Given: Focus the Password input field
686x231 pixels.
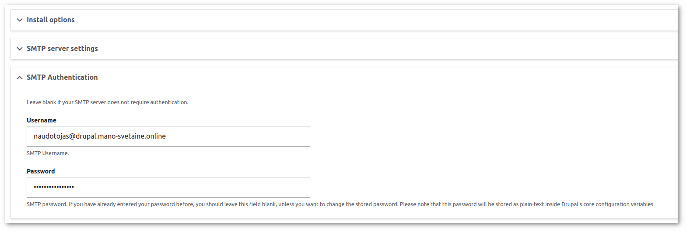Looking at the screenshot, I should (168, 187).
